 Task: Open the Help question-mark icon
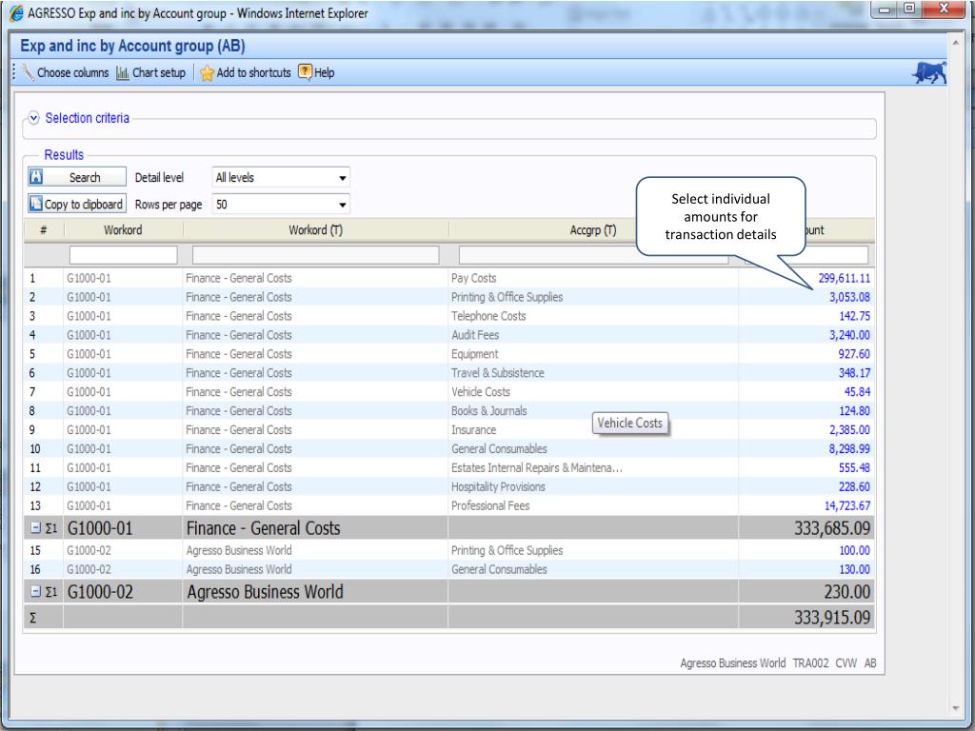pos(305,72)
